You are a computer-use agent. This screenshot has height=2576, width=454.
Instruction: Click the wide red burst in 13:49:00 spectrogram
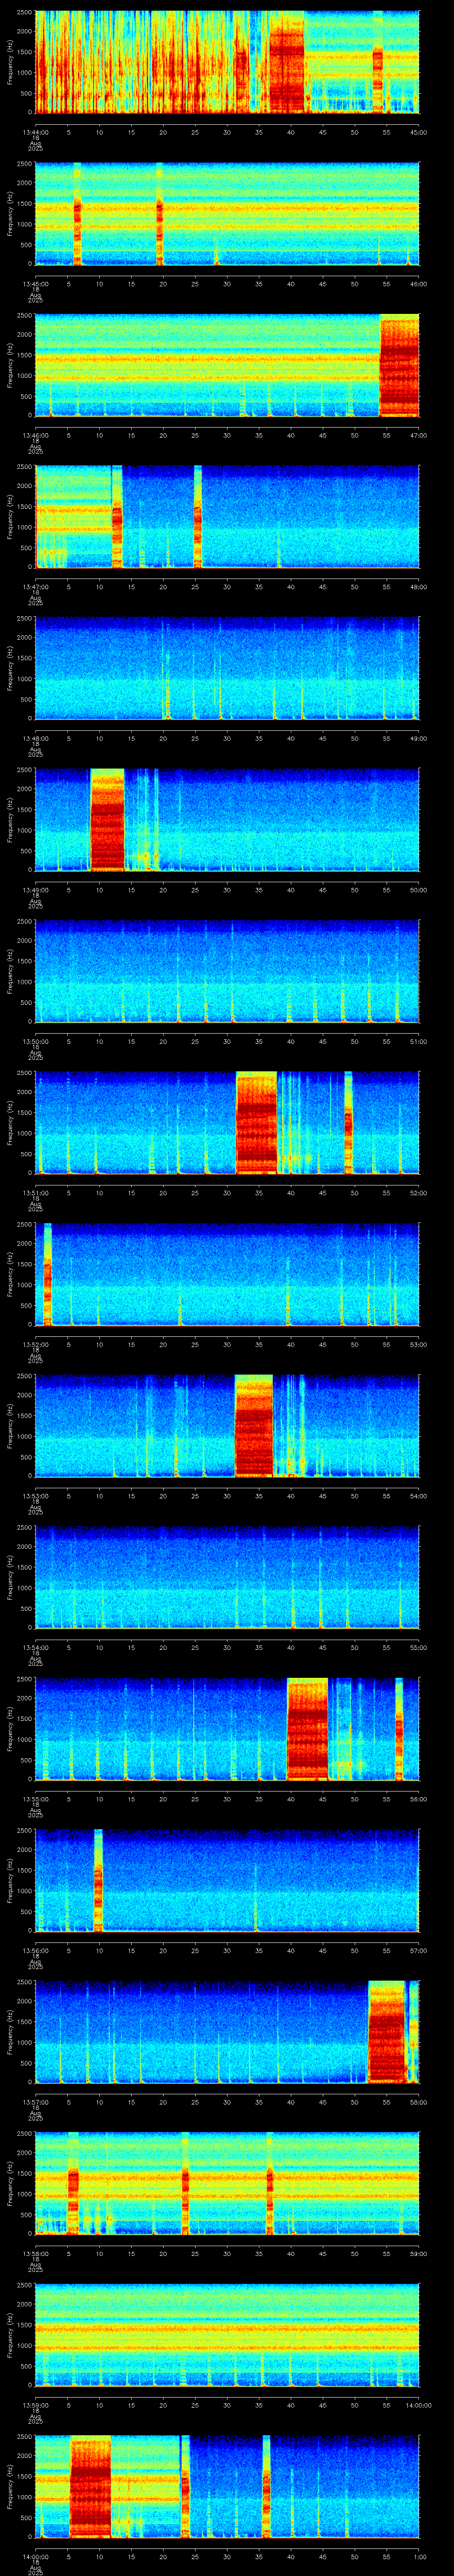(x=107, y=820)
